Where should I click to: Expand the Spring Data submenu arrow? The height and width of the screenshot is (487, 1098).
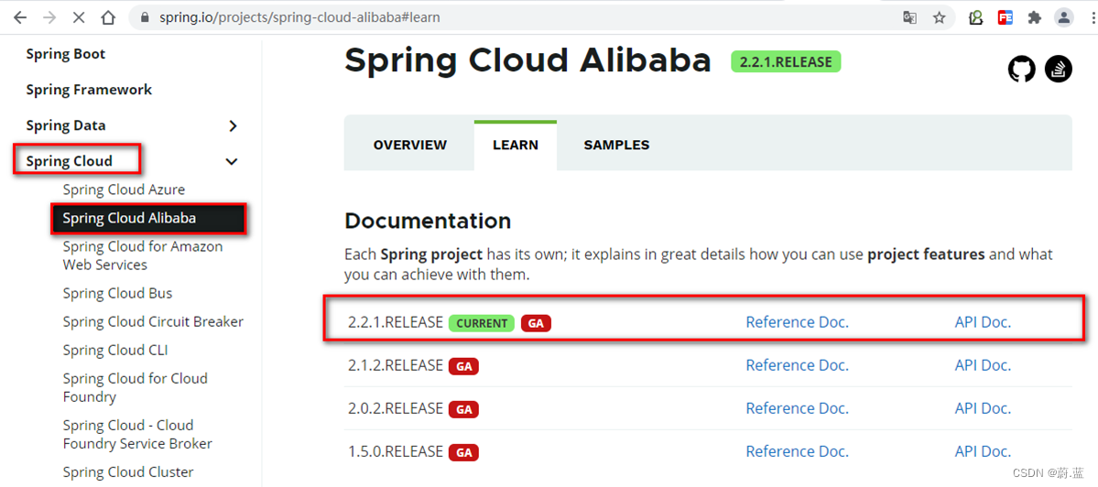coord(233,126)
